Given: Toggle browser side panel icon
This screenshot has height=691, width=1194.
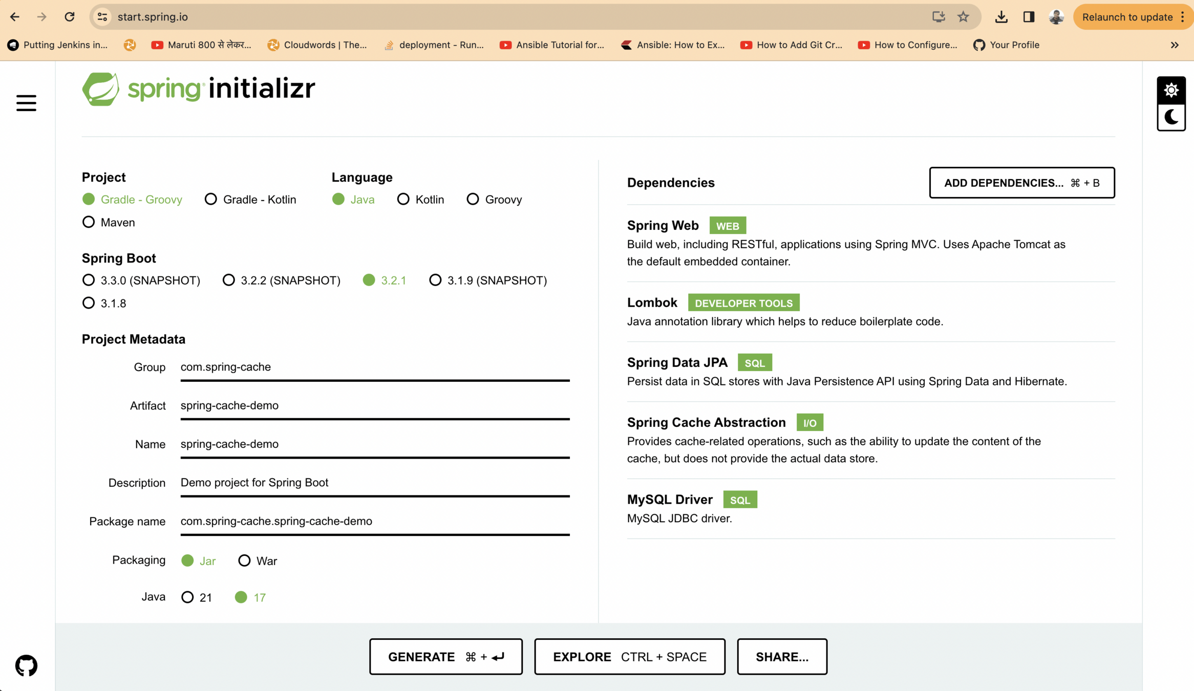Looking at the screenshot, I should tap(1029, 17).
